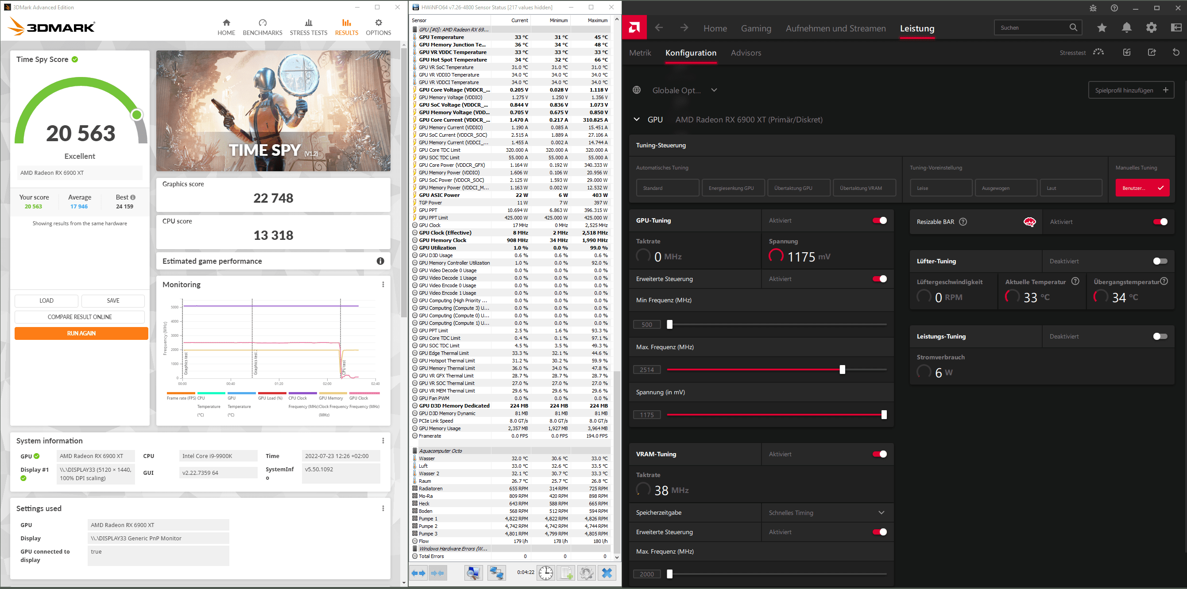Image resolution: width=1187 pixels, height=589 pixels.
Task: Start the Stresstest gauge icon
Action: pos(1098,52)
